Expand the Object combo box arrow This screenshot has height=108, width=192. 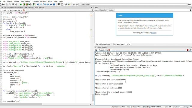(x=188, y=10)
